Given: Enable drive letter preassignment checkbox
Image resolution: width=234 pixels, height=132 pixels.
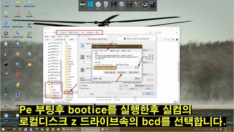Looking at the screenshot, I should [x=123, y=83].
